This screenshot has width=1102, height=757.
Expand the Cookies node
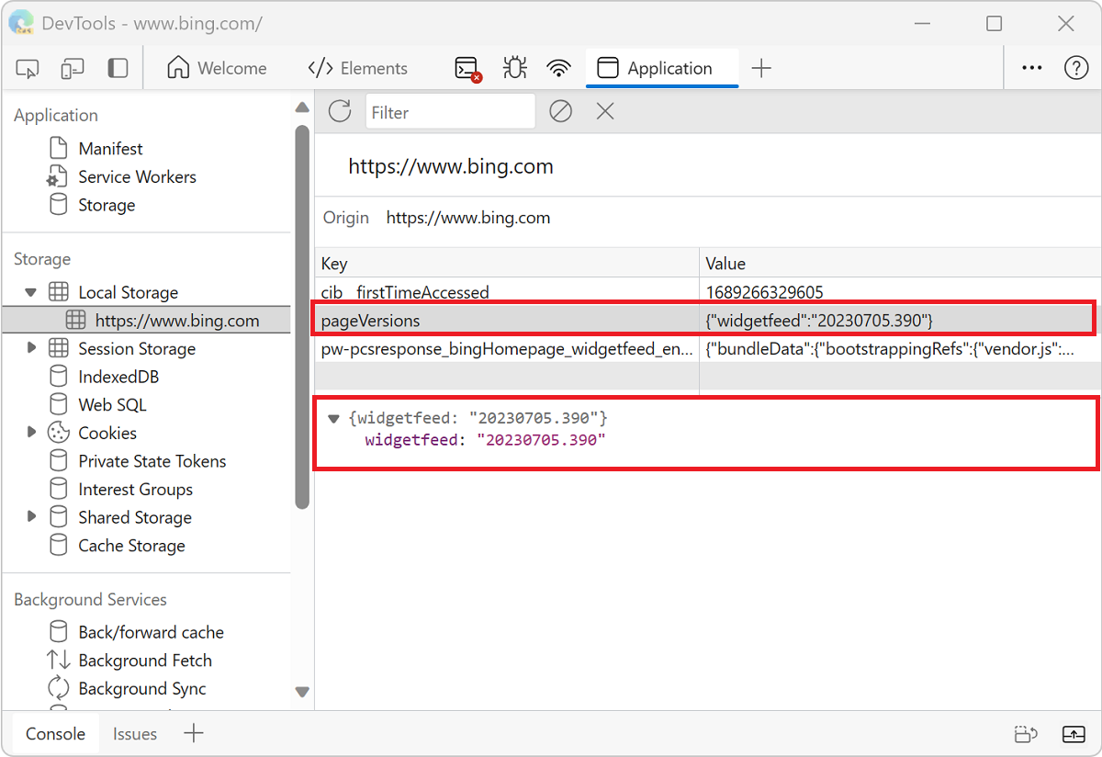pyautogui.click(x=30, y=433)
